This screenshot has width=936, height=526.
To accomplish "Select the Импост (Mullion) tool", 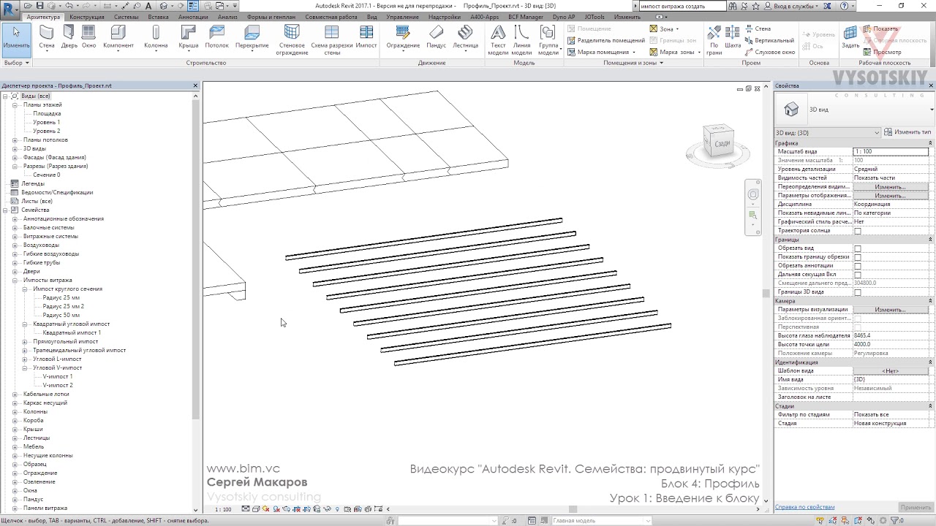I will click(366, 37).
